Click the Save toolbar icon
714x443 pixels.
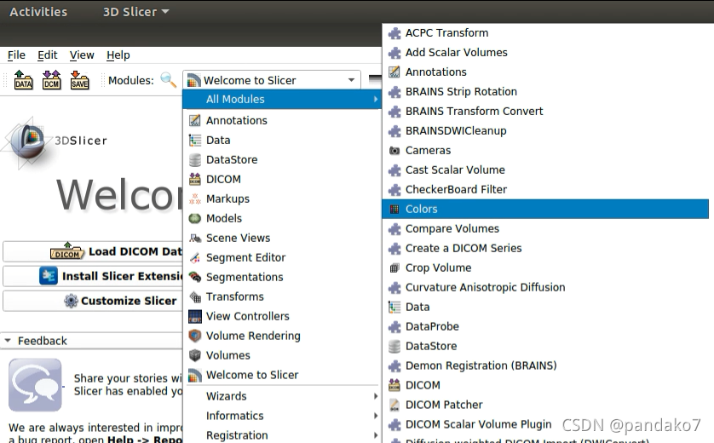(x=80, y=80)
